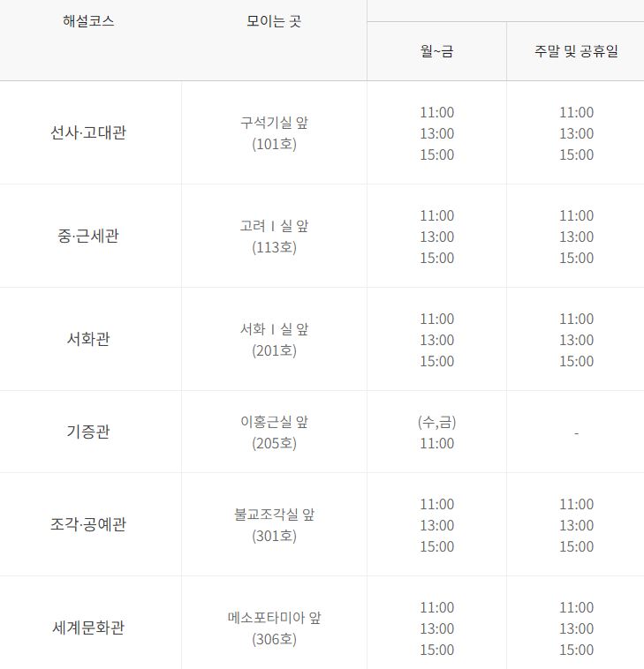Click the 이홍근실 앞 (205호) meeting place
The image size is (644, 669).
(x=274, y=432)
